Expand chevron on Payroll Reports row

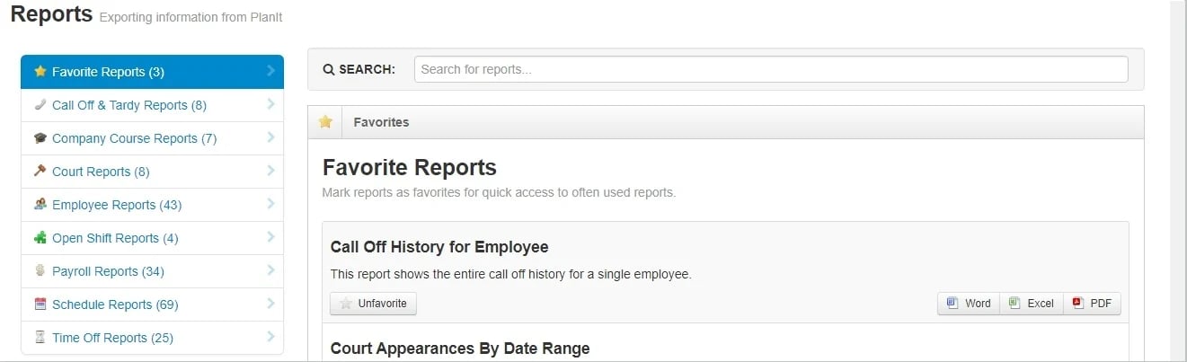click(270, 270)
